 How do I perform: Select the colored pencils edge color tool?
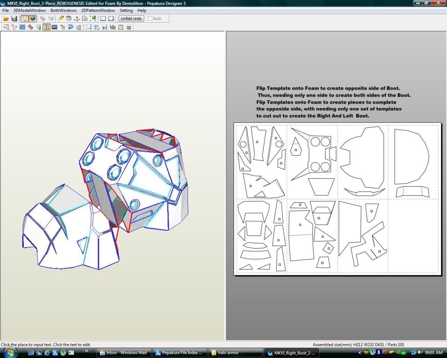31,27
